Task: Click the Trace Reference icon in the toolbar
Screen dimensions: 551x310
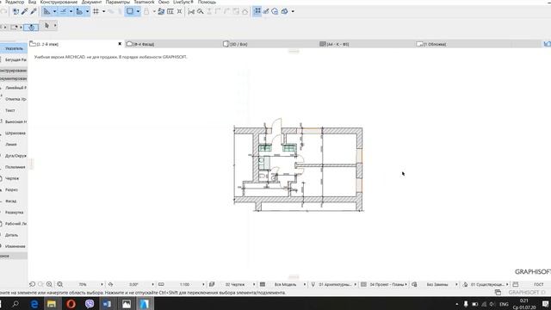Action: 161,11
